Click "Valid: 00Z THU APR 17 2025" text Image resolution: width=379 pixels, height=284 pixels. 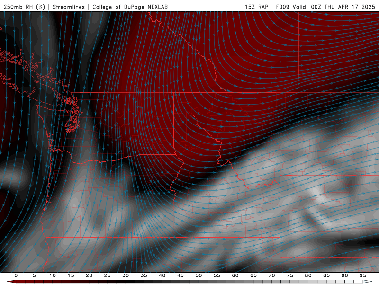[334, 7]
